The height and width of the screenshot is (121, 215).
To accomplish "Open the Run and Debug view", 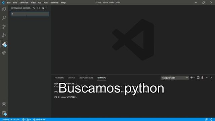I will coord(4,35).
